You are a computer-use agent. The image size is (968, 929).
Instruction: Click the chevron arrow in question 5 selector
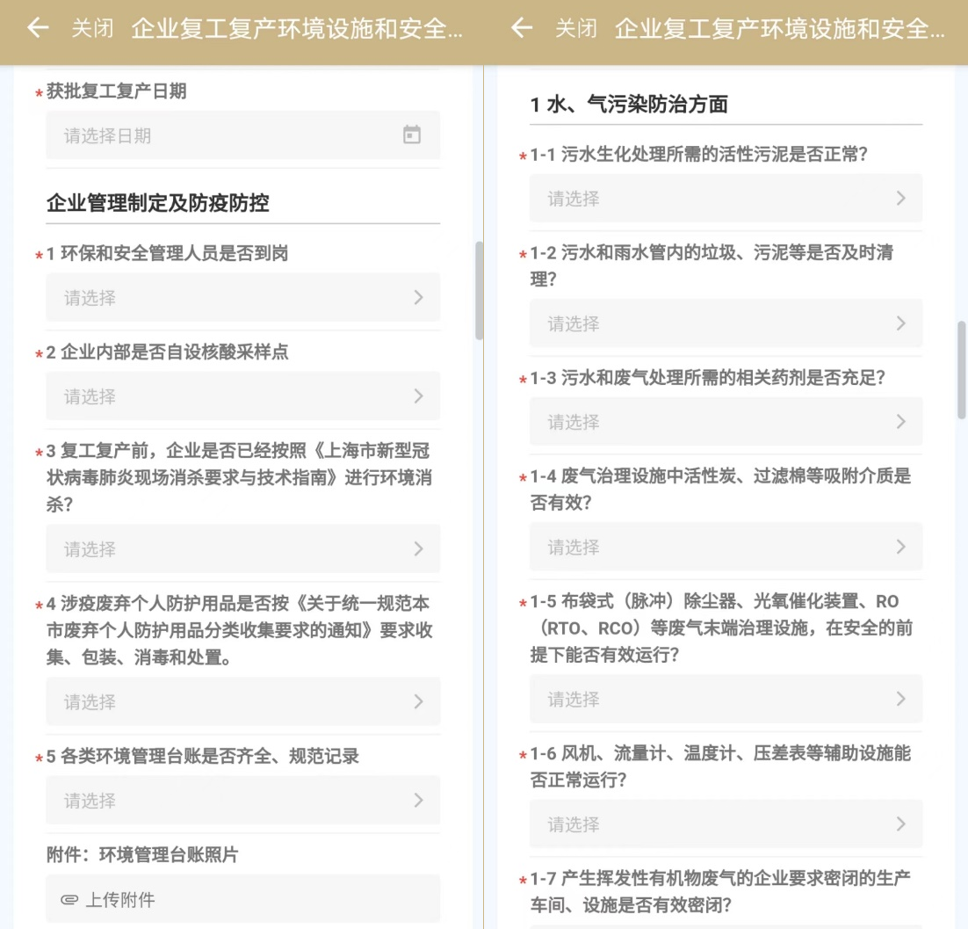(419, 800)
